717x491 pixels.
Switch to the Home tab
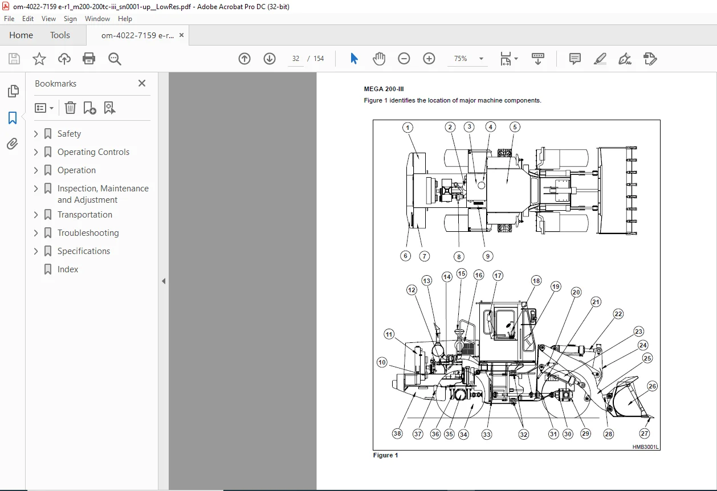click(21, 35)
